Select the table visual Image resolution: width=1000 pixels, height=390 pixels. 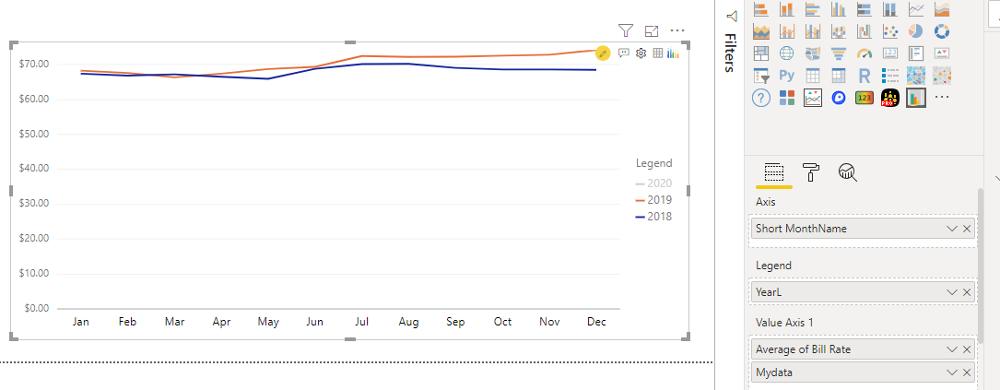[x=813, y=76]
